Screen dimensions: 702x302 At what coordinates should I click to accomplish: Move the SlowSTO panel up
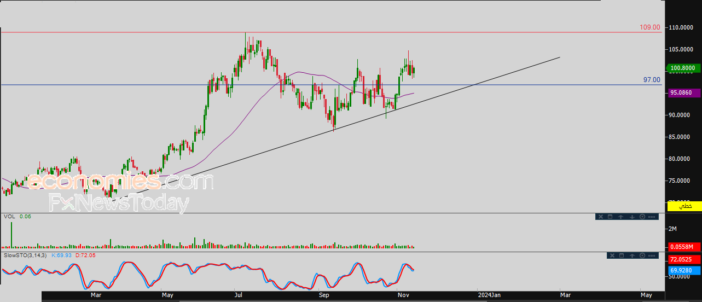(632, 255)
